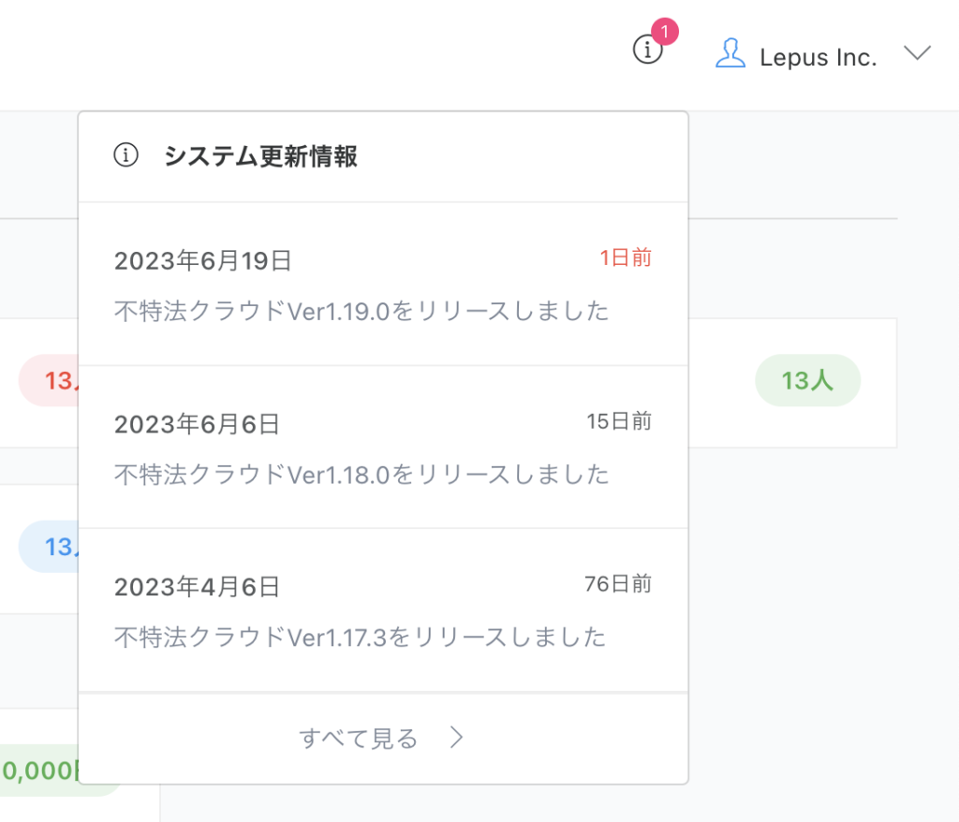Expand the Lepus Inc. account dropdown arrow
Image resolution: width=959 pixels, height=822 pixels.
(917, 53)
